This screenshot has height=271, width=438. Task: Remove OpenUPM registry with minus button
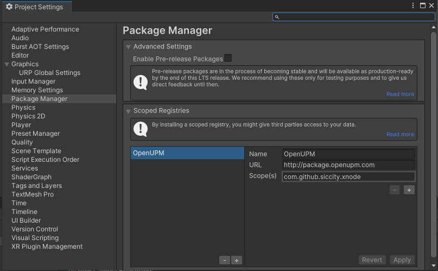(225, 260)
